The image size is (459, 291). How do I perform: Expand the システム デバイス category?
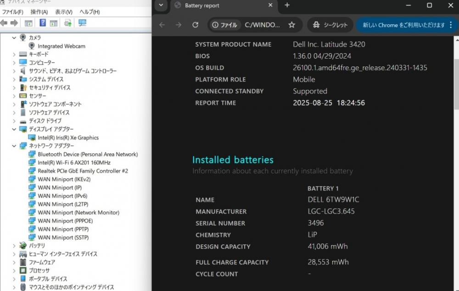pos(14,79)
